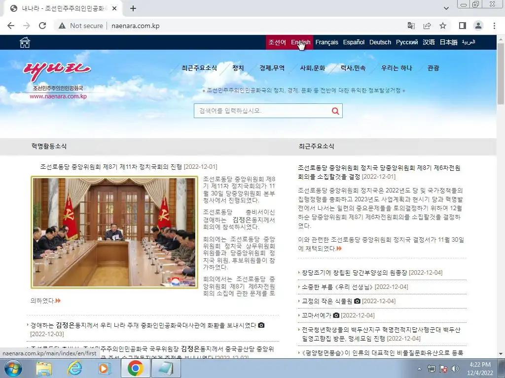Close the 내나라 browser tab
This screenshot has height=378, width=505.
(x=114, y=8)
